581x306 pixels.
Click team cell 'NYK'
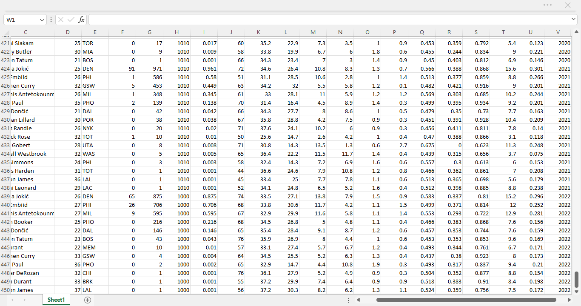coord(95,128)
